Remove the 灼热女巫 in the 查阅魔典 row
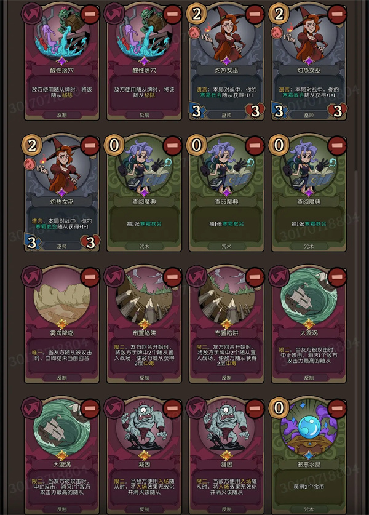 click(x=90, y=146)
